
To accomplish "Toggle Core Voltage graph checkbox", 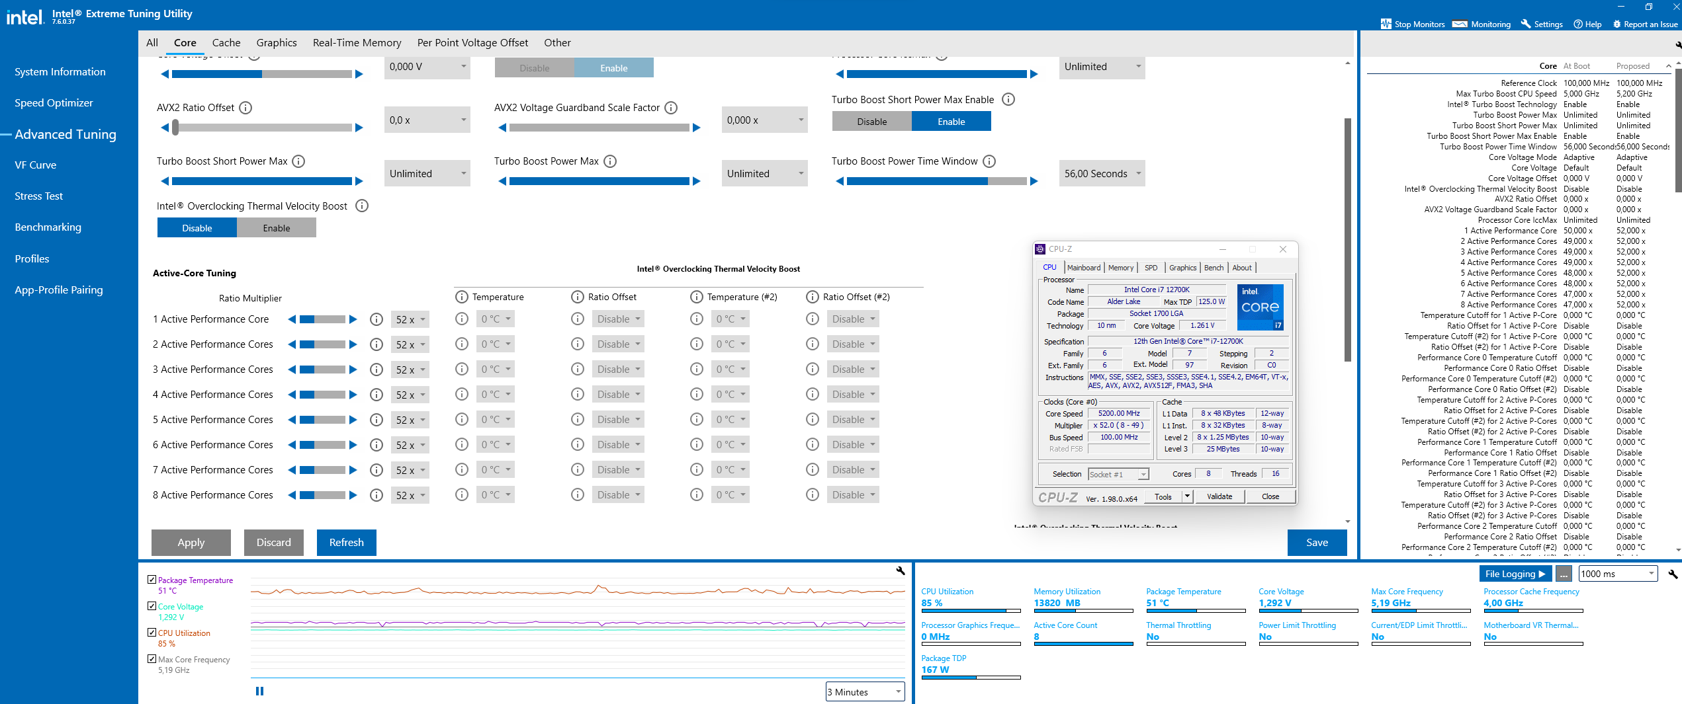I will pos(152,606).
